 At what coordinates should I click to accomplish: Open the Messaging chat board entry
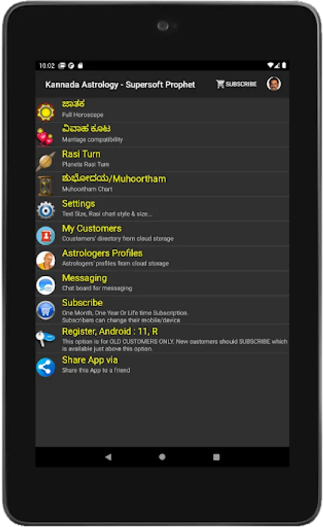pos(162,283)
